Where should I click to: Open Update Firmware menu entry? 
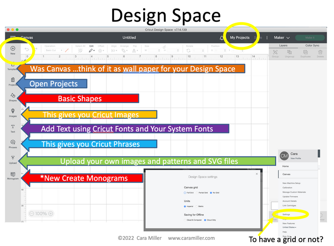point(290,196)
